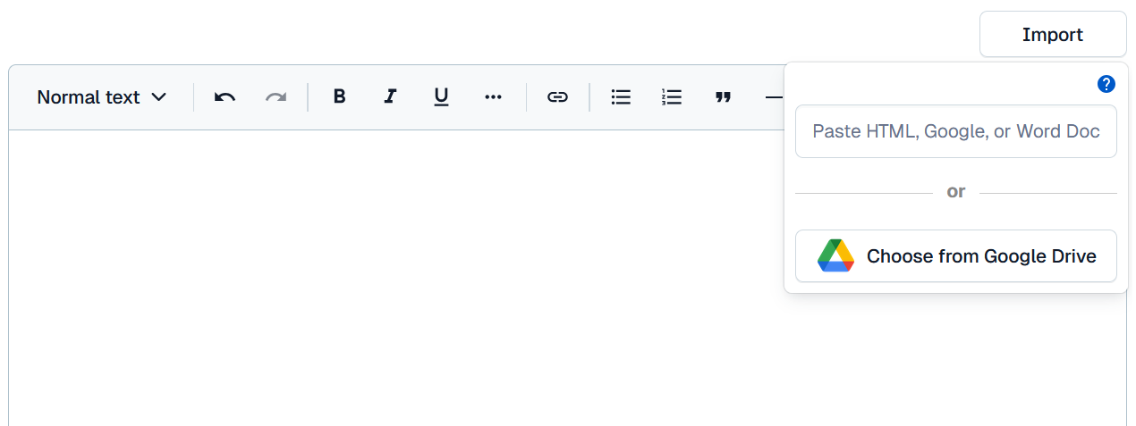This screenshot has height=426, width=1136.
Task: Toggle italic formatting
Action: click(390, 97)
